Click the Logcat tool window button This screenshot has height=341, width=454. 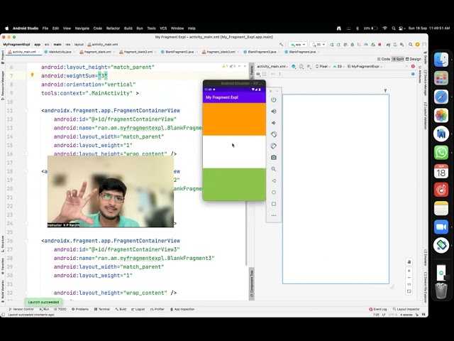click(x=138, y=309)
